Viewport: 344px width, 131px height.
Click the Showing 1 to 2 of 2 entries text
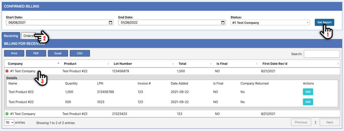tap(55, 123)
